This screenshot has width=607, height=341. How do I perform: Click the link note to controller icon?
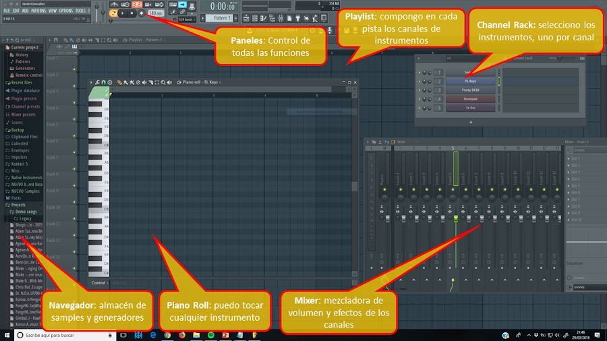click(x=182, y=11)
